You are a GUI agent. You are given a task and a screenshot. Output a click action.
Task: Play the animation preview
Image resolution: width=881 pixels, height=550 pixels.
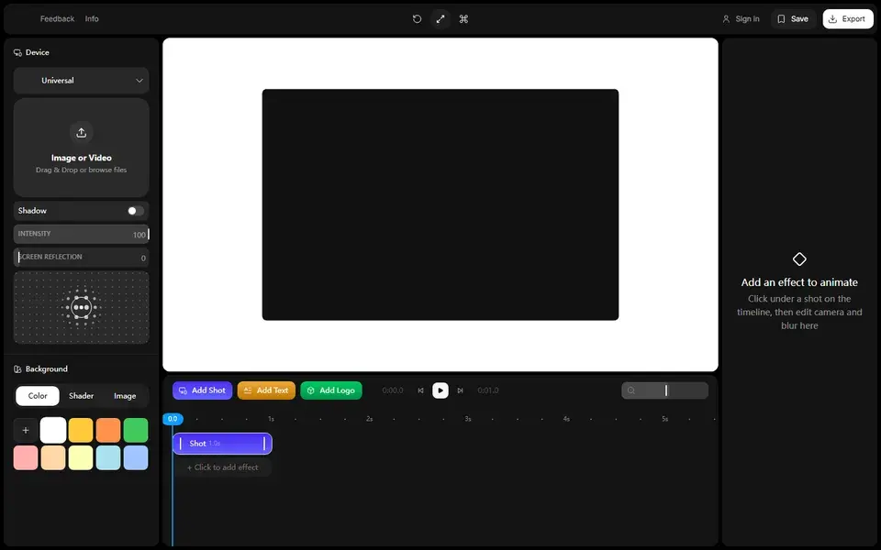point(440,390)
